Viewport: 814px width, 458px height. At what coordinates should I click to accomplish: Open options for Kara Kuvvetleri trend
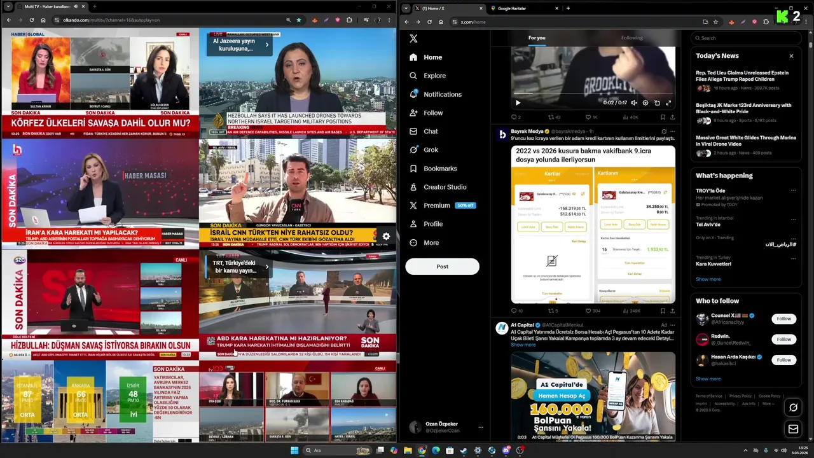click(x=793, y=258)
